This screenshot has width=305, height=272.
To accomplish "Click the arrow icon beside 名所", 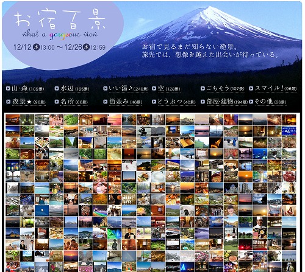I will (x=57, y=102).
